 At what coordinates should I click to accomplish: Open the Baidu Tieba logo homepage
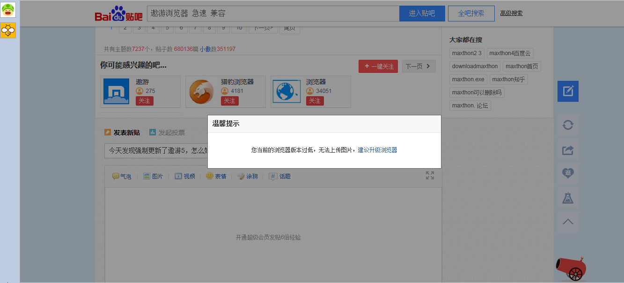(118, 14)
